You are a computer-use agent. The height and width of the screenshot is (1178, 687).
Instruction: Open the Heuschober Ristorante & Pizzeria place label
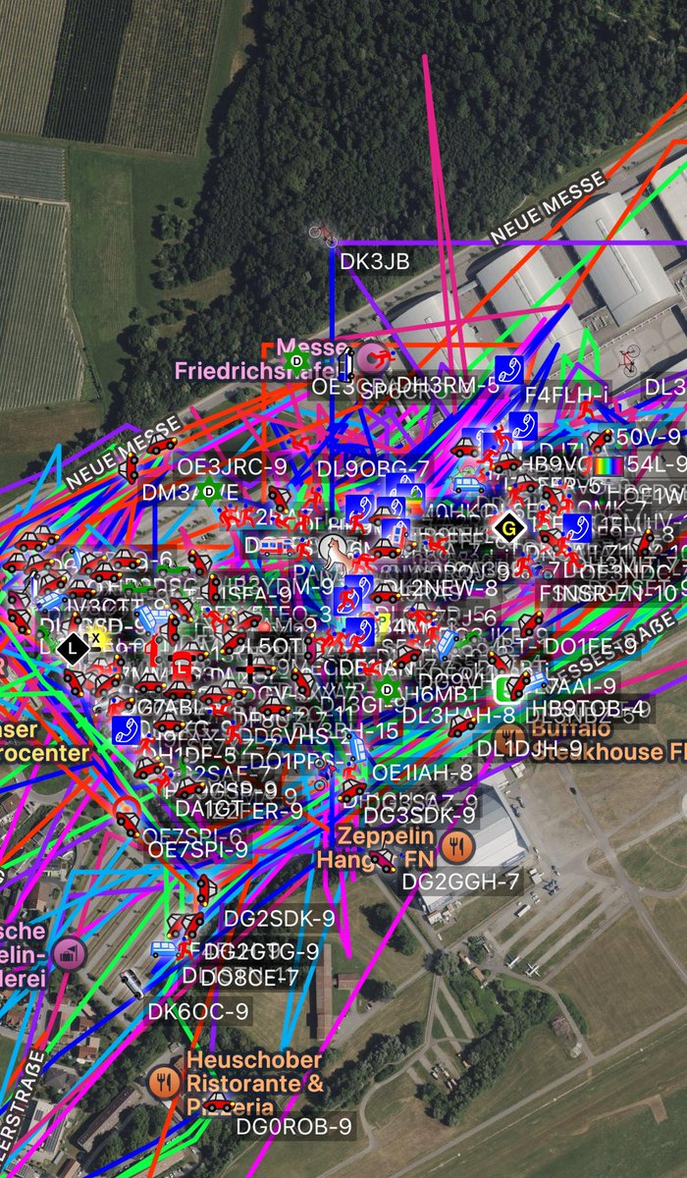254,1083
